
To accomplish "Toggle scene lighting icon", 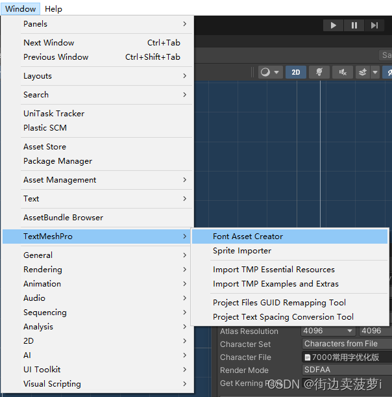I will [x=319, y=72].
